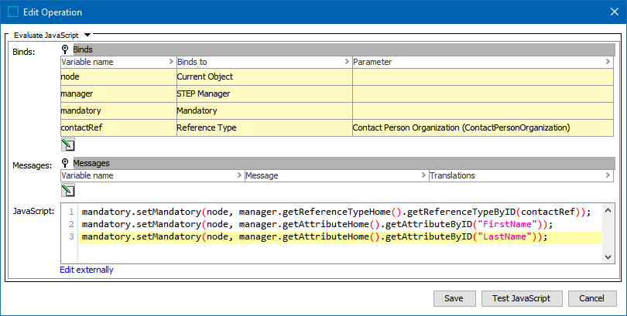Screen dimensions: 627x316
Task: Expand the Message column arrow
Action: pyautogui.click(x=423, y=176)
